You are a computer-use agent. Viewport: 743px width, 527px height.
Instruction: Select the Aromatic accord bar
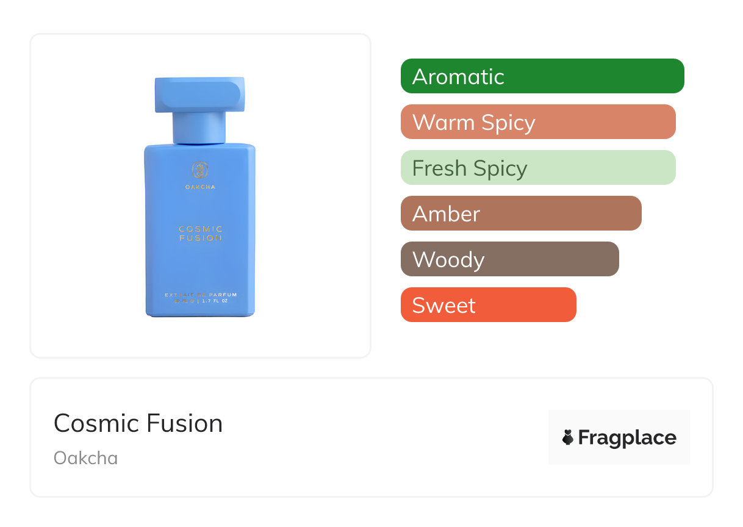tap(542, 76)
